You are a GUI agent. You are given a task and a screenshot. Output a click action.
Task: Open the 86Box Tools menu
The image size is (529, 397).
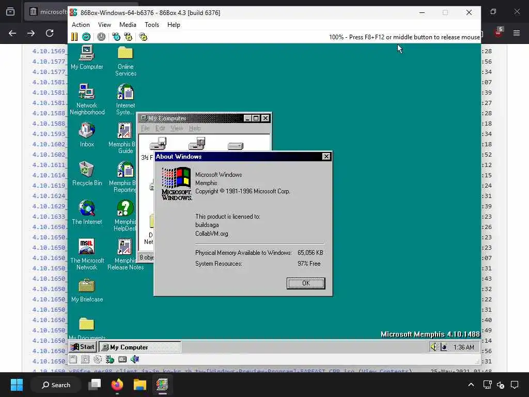point(151,25)
